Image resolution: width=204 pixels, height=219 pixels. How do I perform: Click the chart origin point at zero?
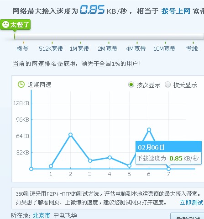tap(31, 169)
